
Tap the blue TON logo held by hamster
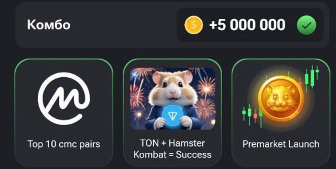[x=172, y=116]
